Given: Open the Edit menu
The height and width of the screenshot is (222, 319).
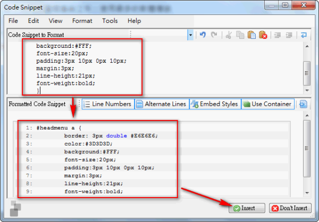Looking at the screenshot, I should (33, 21).
